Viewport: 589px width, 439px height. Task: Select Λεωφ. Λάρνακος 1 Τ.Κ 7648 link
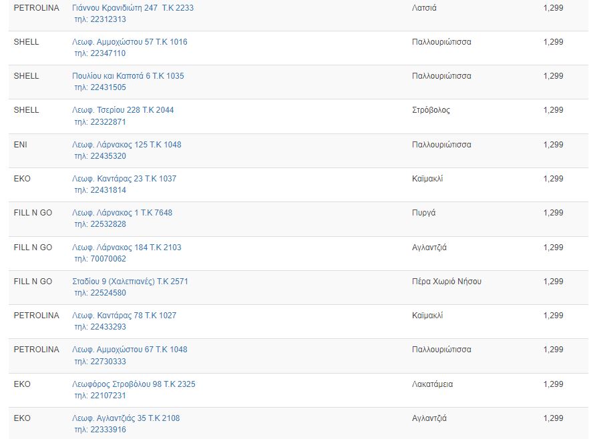(x=122, y=213)
